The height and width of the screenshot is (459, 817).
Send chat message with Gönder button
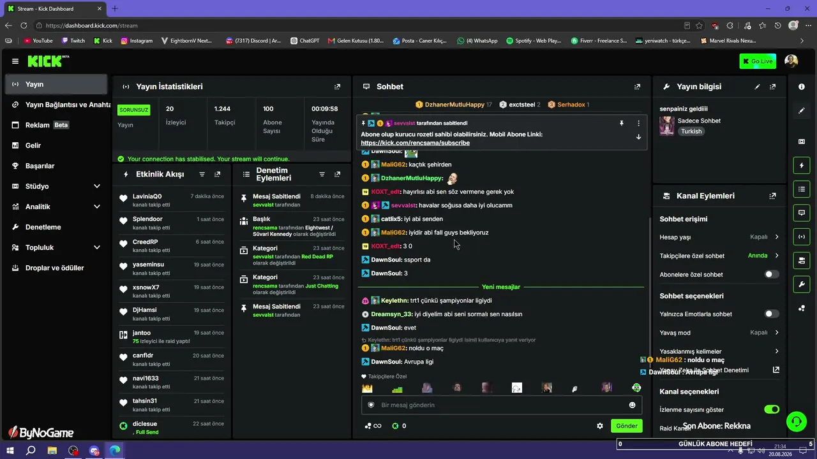626,426
